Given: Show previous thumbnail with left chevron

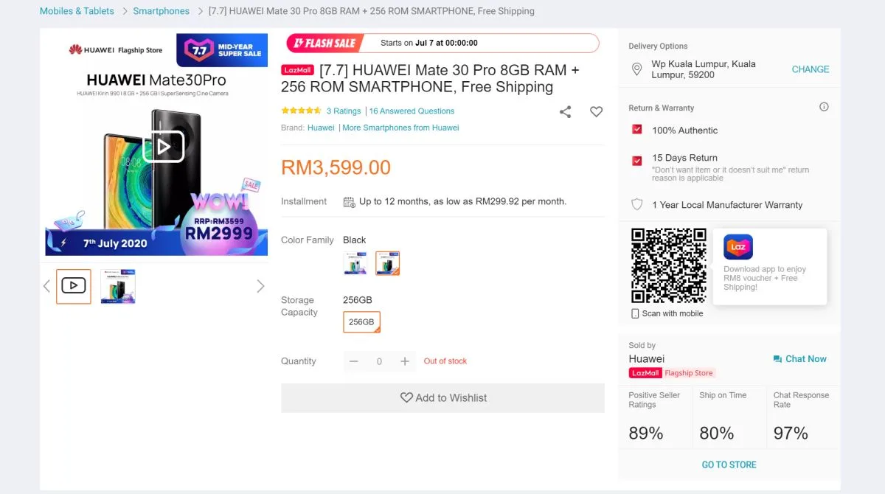Looking at the screenshot, I should click(x=46, y=286).
